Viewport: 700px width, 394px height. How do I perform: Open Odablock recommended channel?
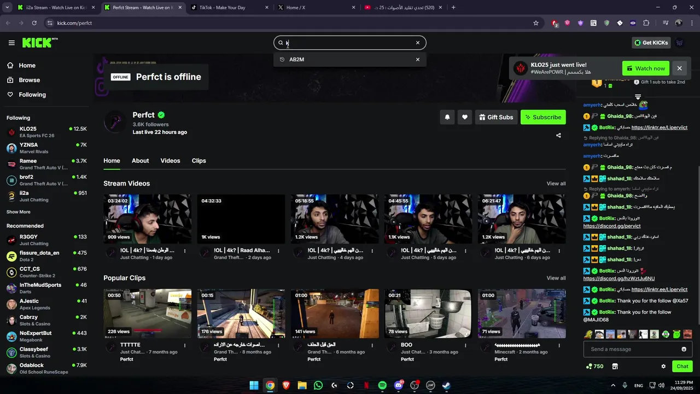pyautogui.click(x=46, y=368)
